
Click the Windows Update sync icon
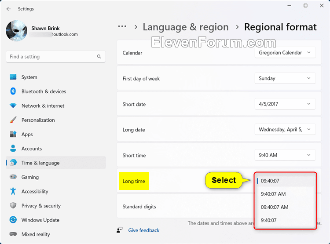[x=13, y=220]
